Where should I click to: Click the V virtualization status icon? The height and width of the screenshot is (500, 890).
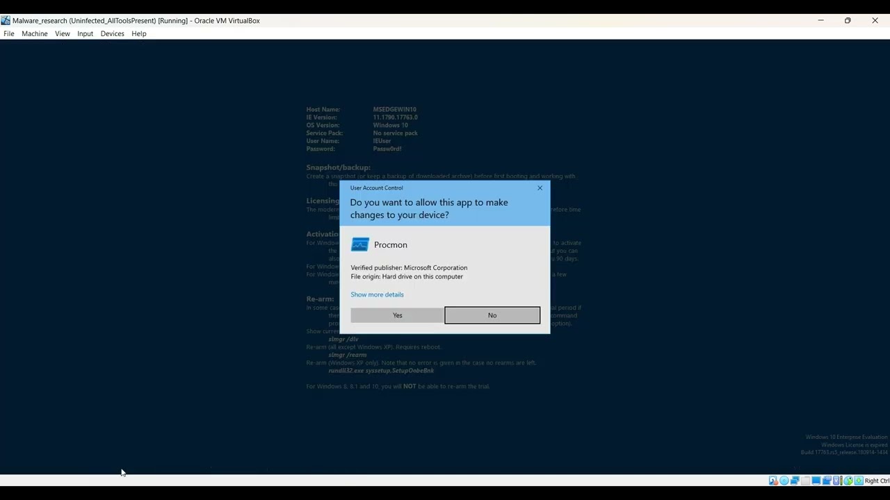pyautogui.click(x=837, y=481)
